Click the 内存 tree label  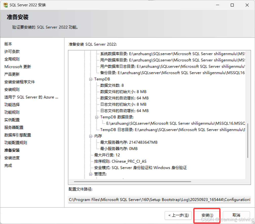point(98,136)
